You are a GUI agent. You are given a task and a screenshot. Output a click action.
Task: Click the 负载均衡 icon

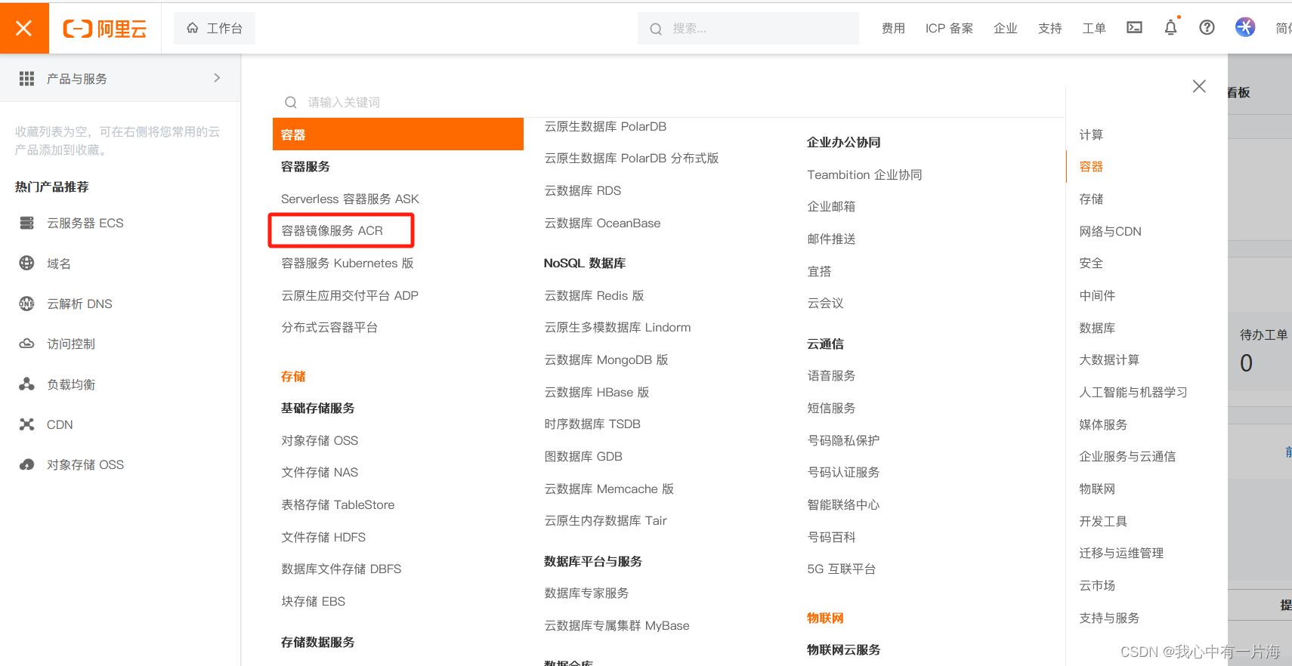click(x=27, y=384)
